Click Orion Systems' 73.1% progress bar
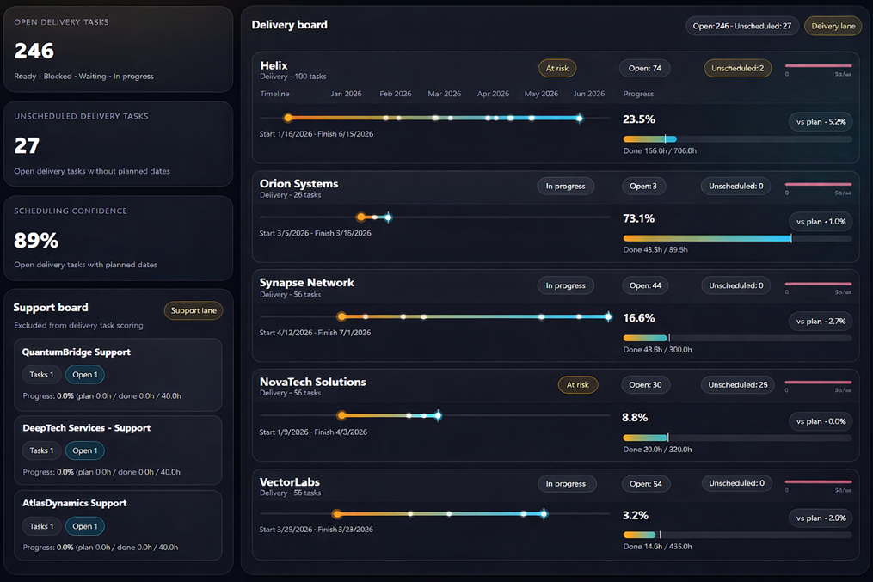Viewport: 873px width, 582px height. 737,238
